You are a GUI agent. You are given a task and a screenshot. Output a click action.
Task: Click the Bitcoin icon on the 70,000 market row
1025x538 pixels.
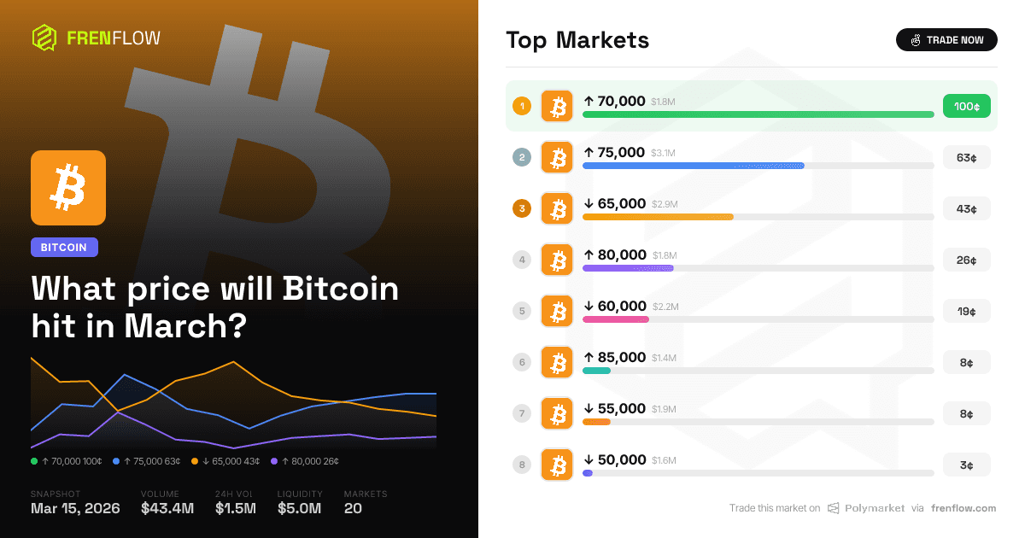pyautogui.click(x=557, y=106)
